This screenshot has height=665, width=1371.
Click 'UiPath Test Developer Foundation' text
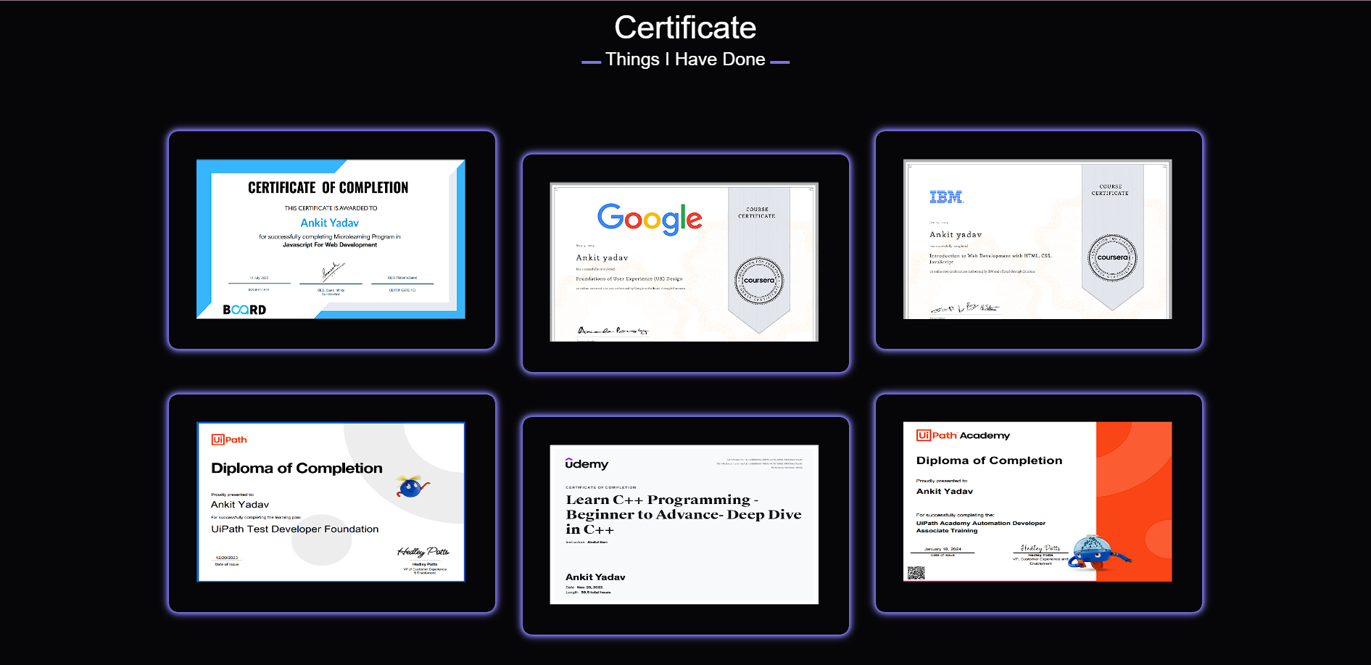pyautogui.click(x=295, y=529)
